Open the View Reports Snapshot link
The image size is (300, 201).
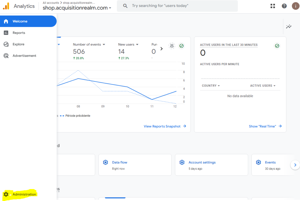pyautogui.click(x=162, y=126)
